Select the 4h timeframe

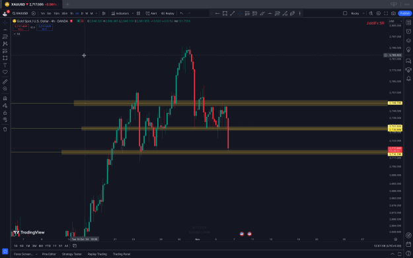point(77,13)
